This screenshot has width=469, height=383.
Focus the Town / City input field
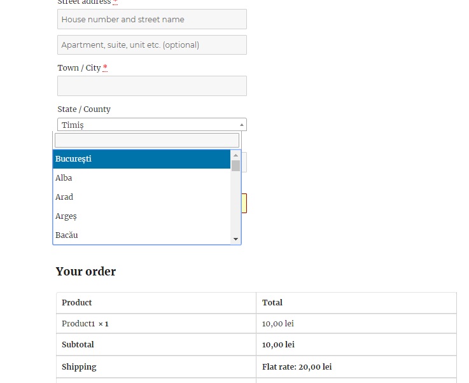tap(152, 86)
